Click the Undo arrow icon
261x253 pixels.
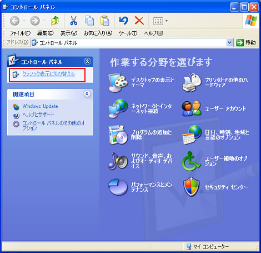(123, 21)
